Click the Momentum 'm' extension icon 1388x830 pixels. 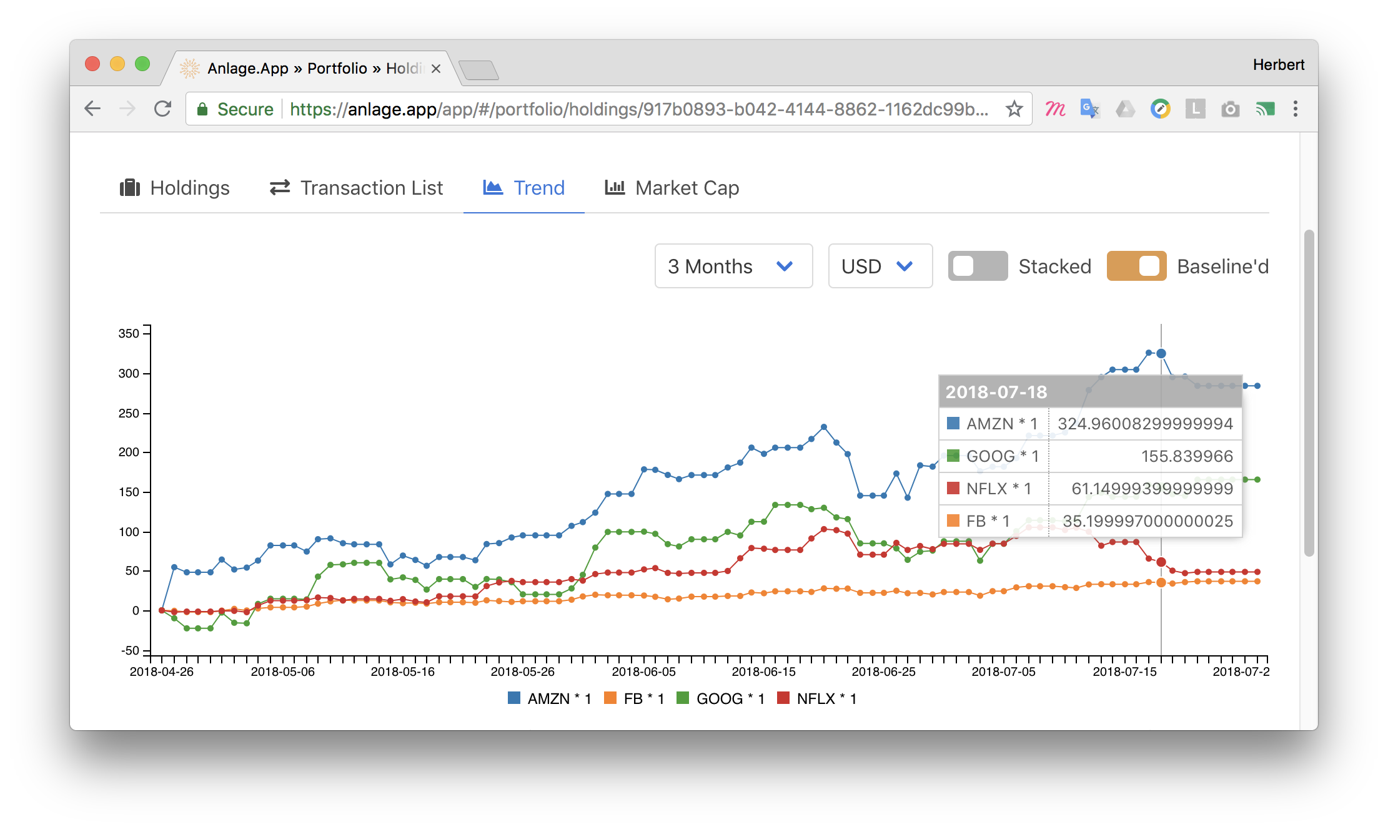click(1055, 109)
